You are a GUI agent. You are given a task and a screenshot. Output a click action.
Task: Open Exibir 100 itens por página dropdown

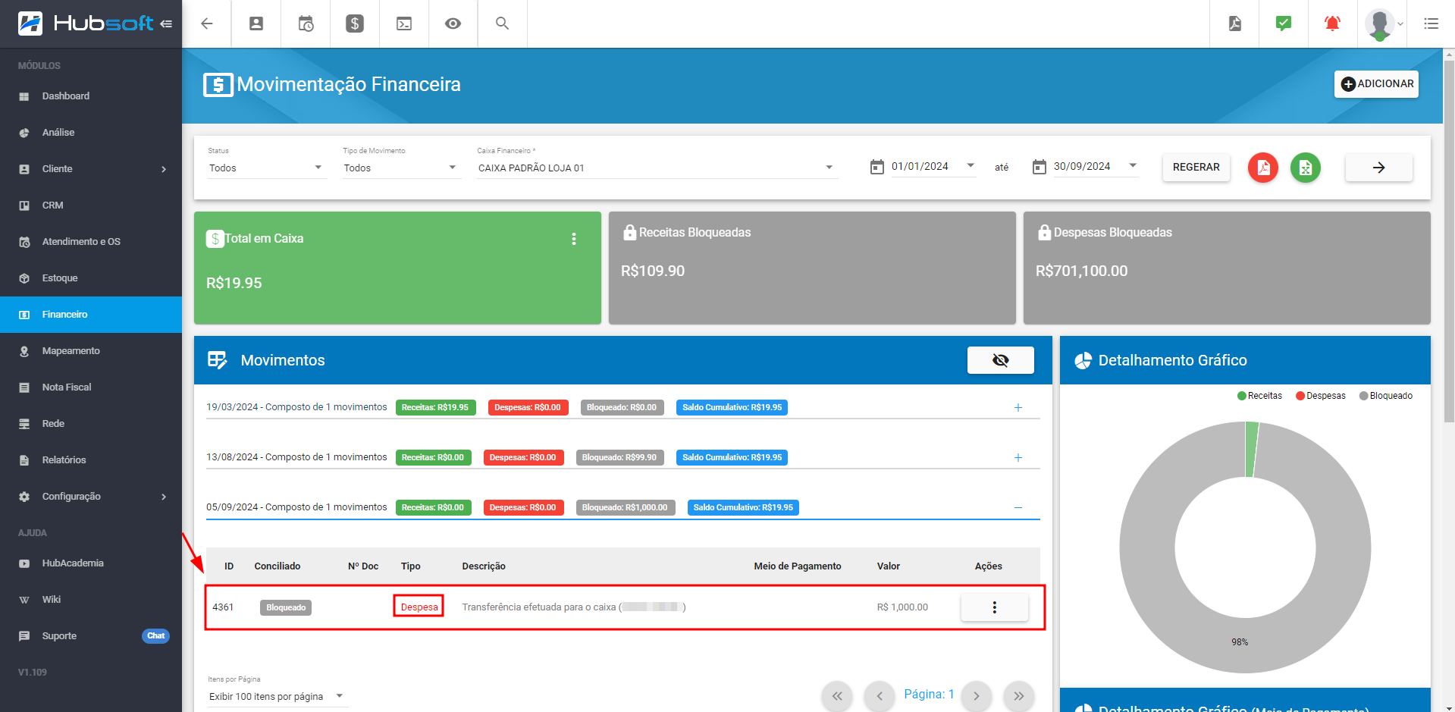point(277,696)
